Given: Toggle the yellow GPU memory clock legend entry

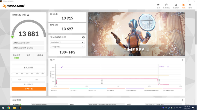Looking at the screenshot, I should 153,90.
